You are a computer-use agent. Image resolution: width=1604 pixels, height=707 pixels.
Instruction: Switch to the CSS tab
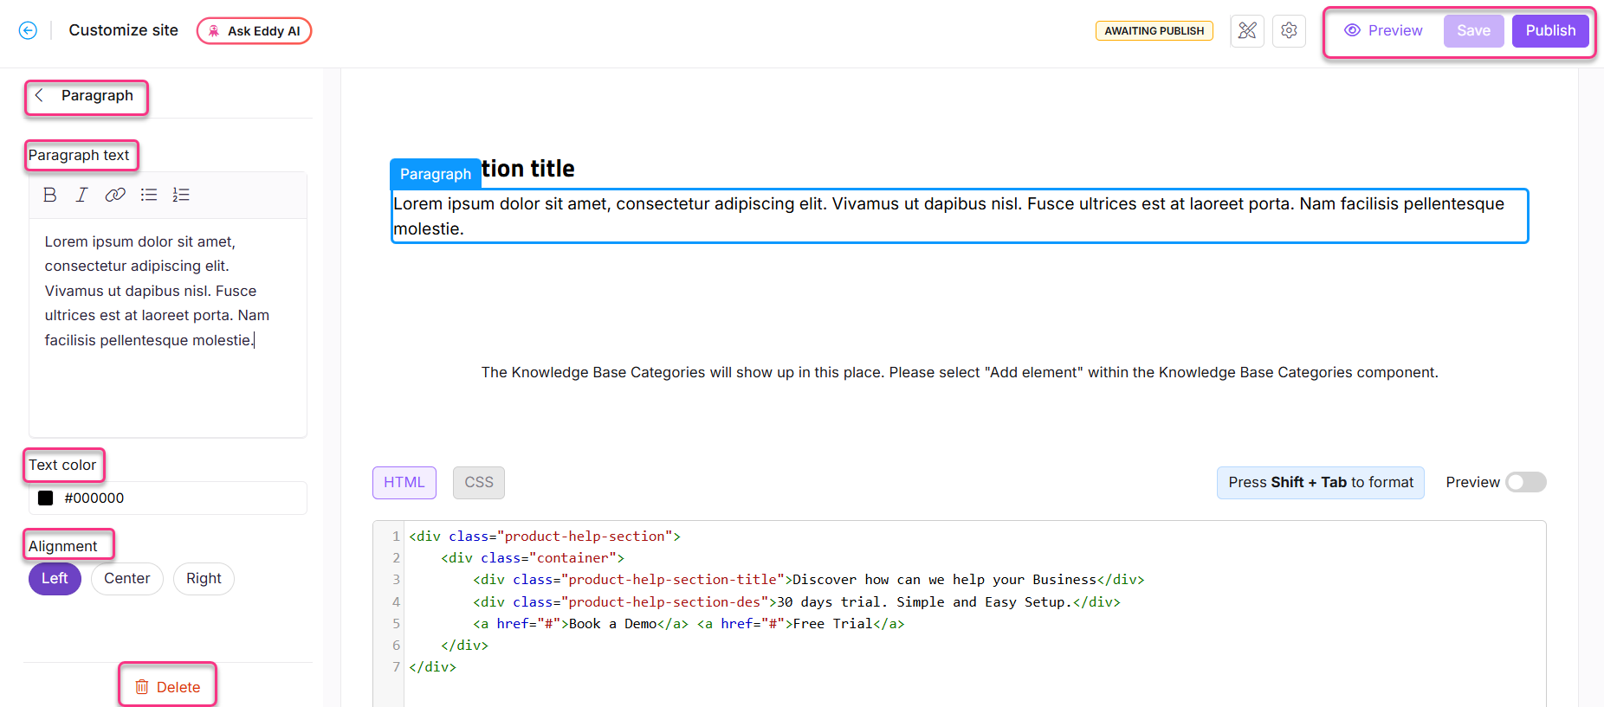coord(478,483)
